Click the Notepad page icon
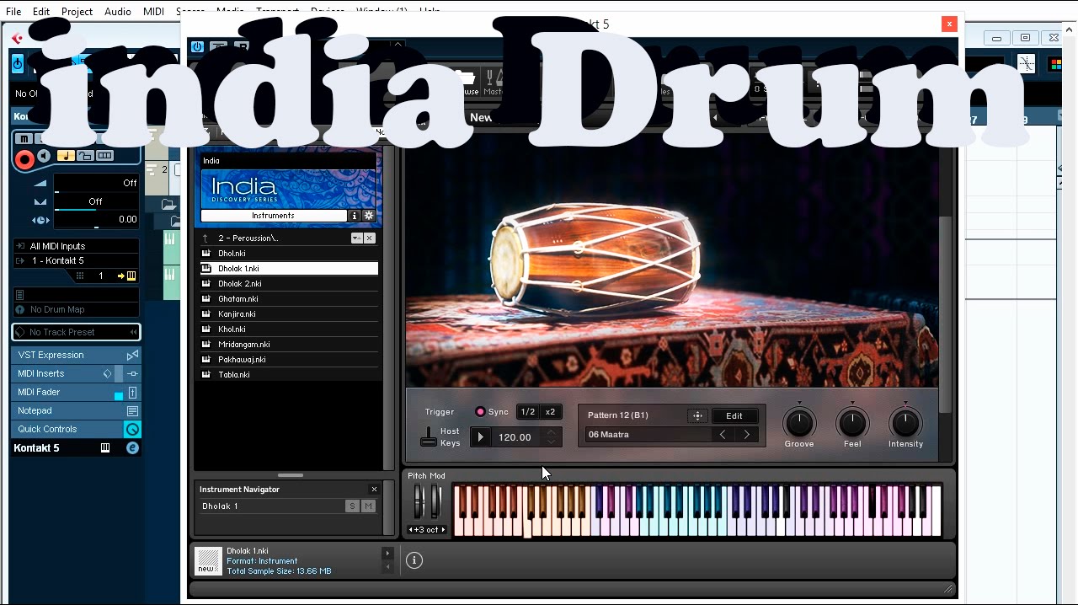Image resolution: width=1078 pixels, height=605 pixels. coord(132,410)
